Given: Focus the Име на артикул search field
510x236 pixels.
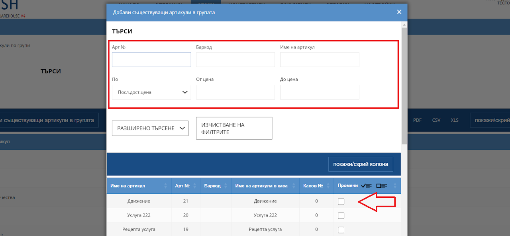Looking at the screenshot, I should pos(320,60).
